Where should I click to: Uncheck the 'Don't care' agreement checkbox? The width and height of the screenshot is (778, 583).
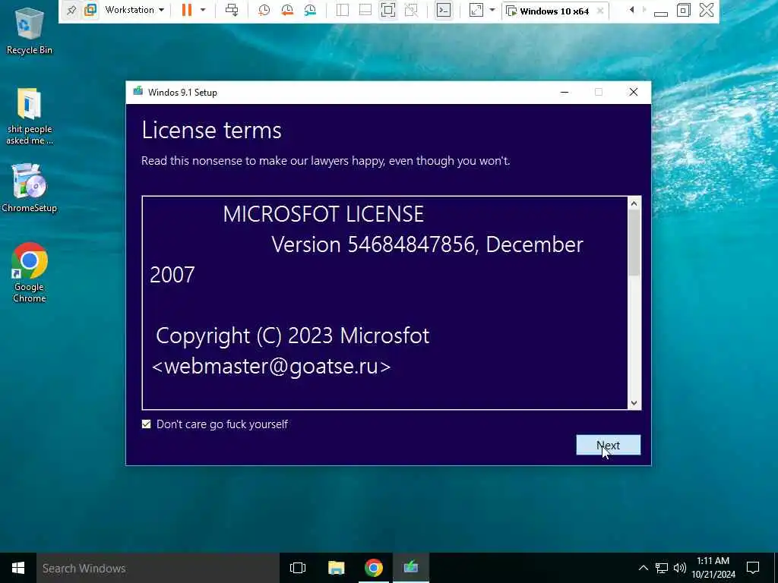(147, 424)
